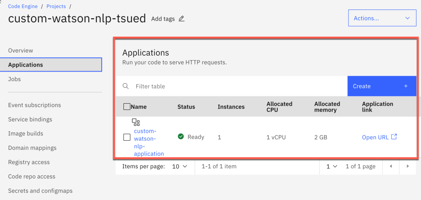Expand the Items per page dropdown
Image resolution: width=421 pixels, height=200 pixels.
point(179,166)
